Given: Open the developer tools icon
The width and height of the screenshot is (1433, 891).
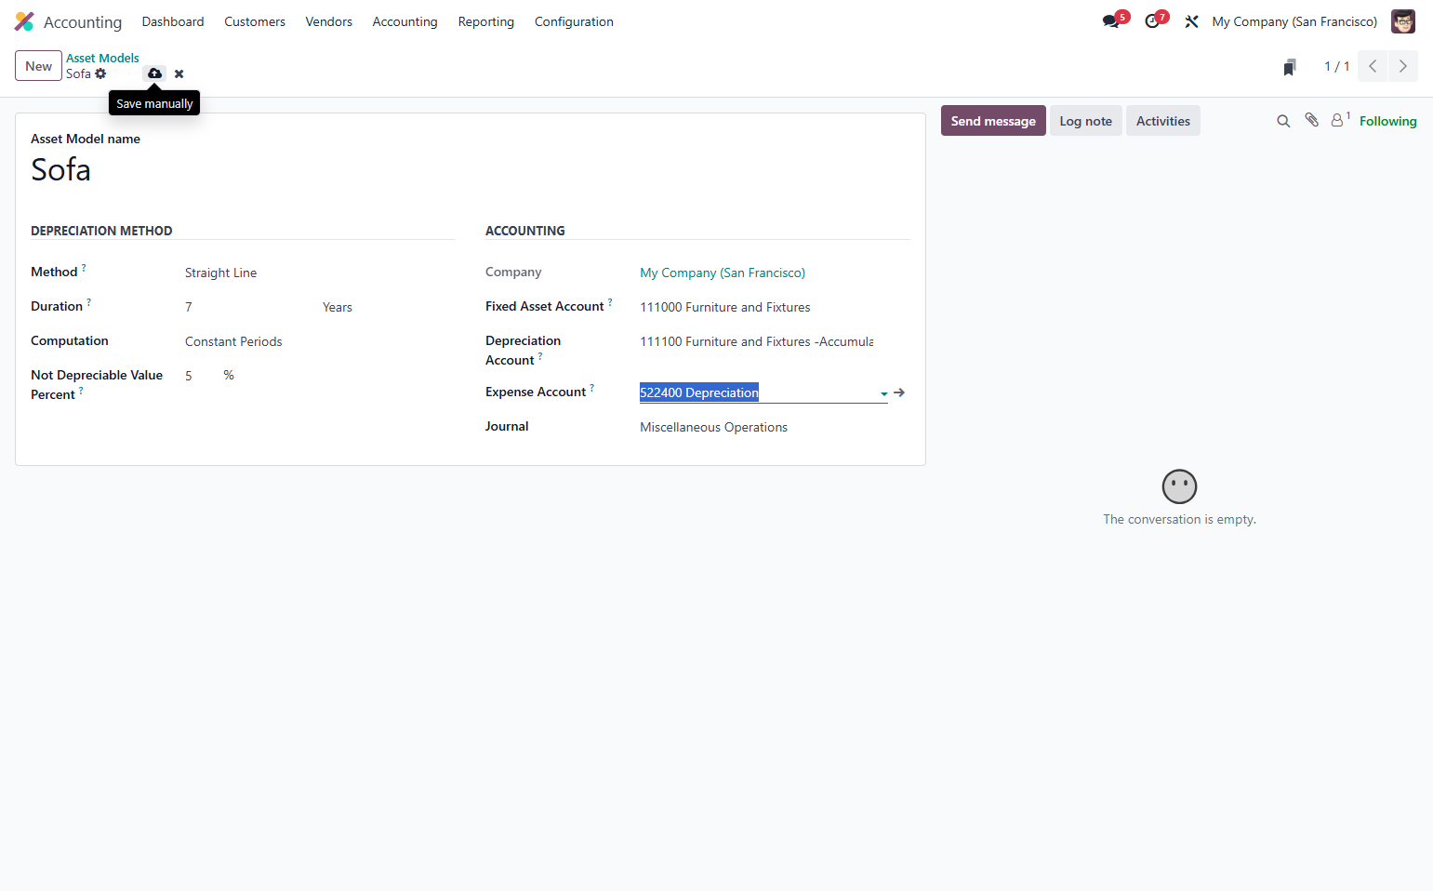Looking at the screenshot, I should pyautogui.click(x=1191, y=21).
